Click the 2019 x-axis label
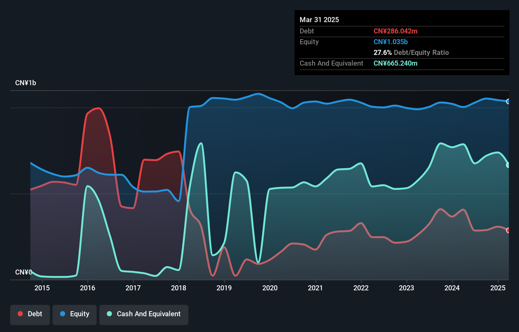The image size is (519, 332). pos(224,288)
